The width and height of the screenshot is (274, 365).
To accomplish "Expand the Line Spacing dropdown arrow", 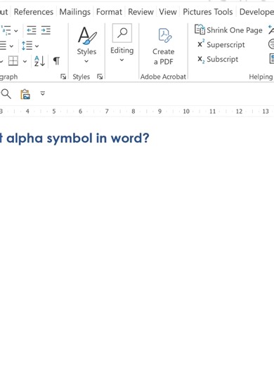I will click(x=37, y=46).
